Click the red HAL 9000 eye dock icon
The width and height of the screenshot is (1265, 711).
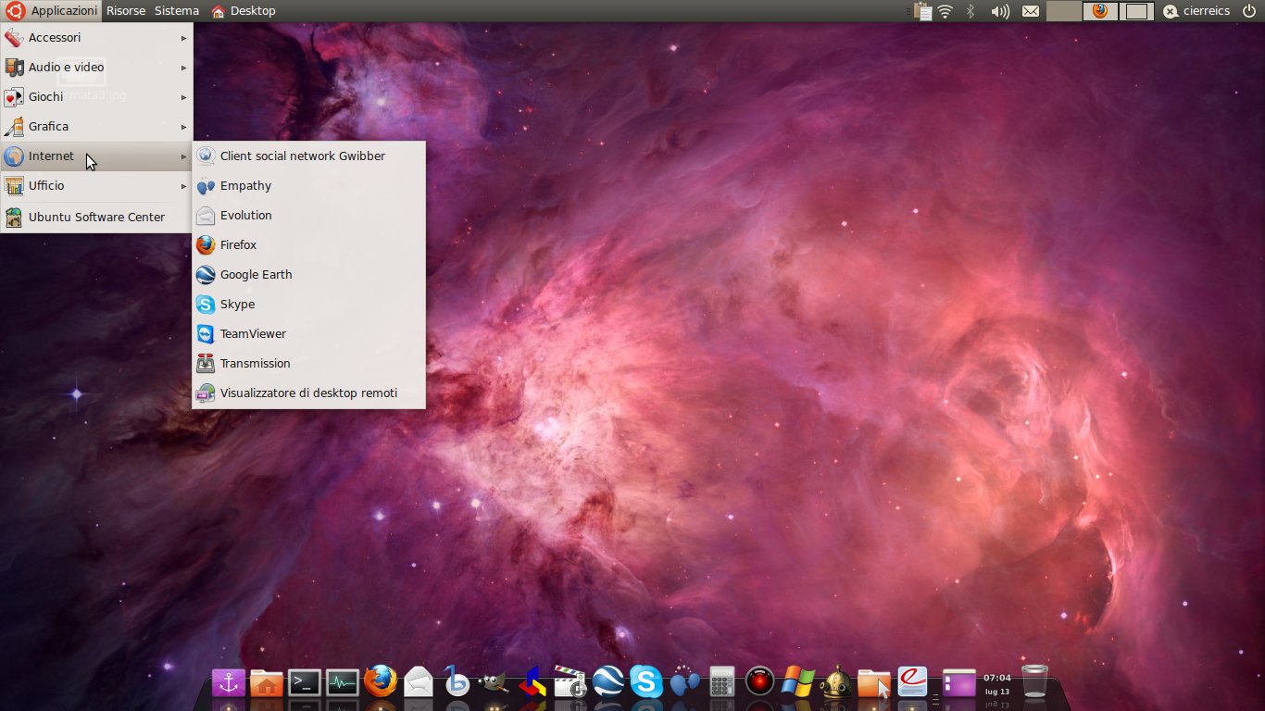pyautogui.click(x=760, y=682)
